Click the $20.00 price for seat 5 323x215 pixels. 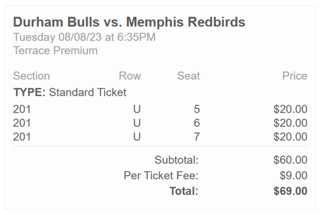coord(290,109)
